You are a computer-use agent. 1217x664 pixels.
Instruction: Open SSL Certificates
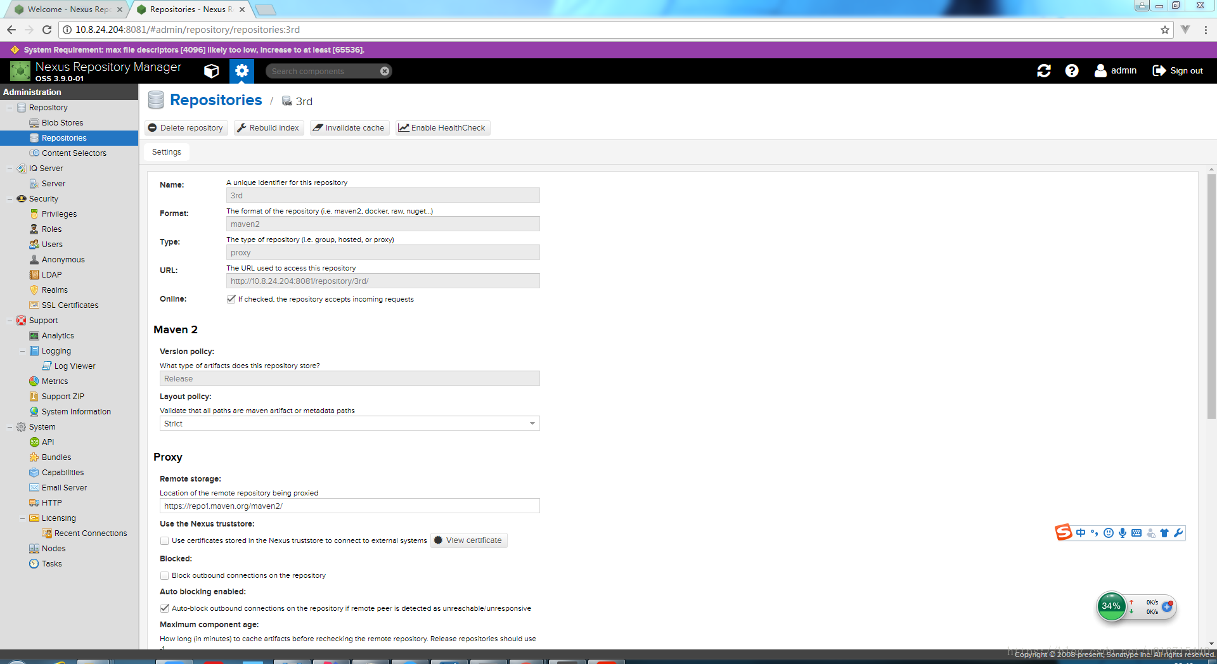tap(70, 305)
